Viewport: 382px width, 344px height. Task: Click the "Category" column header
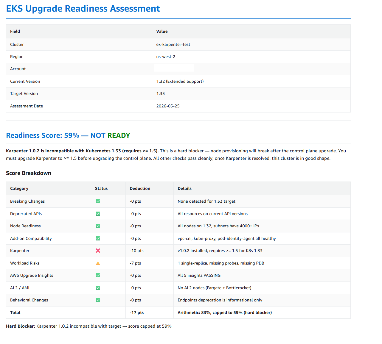(x=19, y=188)
